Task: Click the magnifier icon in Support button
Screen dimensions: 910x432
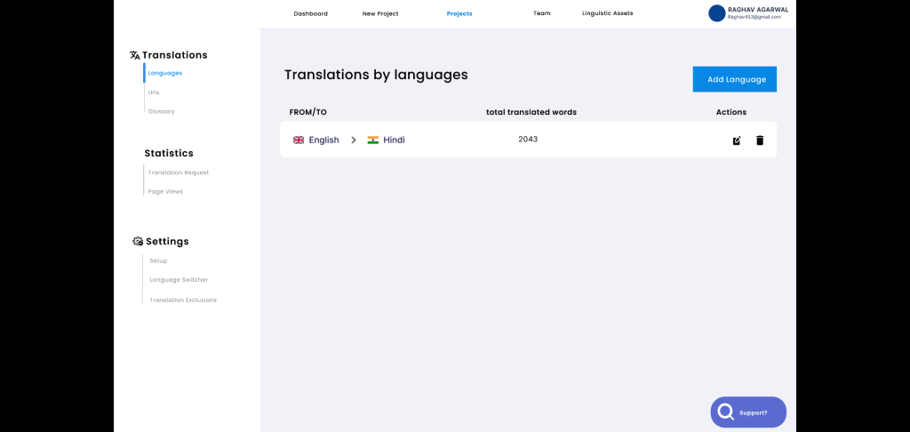Action: pyautogui.click(x=725, y=412)
